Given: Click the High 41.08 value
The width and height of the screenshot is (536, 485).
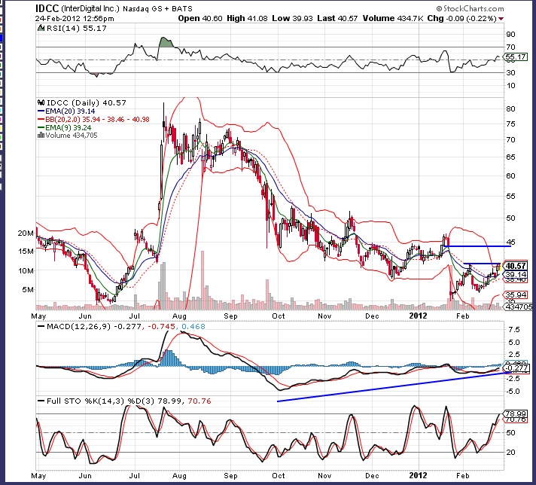Looking at the screenshot, I should (x=247, y=19).
